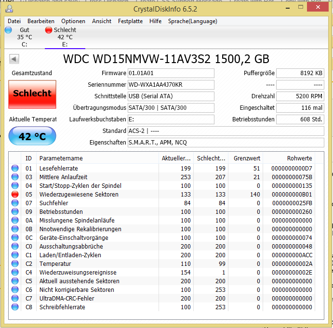Click the status icon for Wiederzuweisungsereignisse

[15, 273]
